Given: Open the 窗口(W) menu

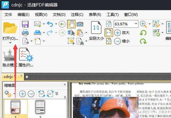Looking at the screenshot, I should coord(131,15).
